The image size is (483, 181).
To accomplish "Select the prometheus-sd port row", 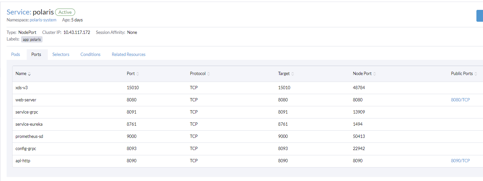I will 248,136.
